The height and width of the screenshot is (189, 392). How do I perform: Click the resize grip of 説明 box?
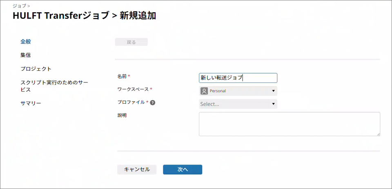[x=378, y=134]
